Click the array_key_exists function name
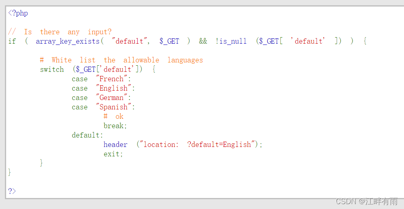 click(67, 41)
